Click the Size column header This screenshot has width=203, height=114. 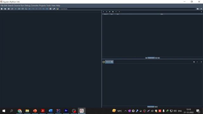pos(118,14)
